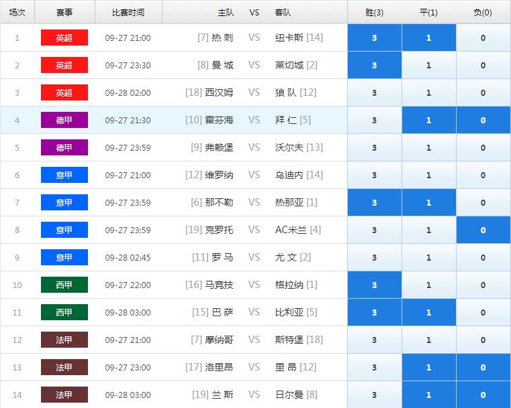Select loss (0) for 维罗纳 vs 乌迪内

click(483, 176)
